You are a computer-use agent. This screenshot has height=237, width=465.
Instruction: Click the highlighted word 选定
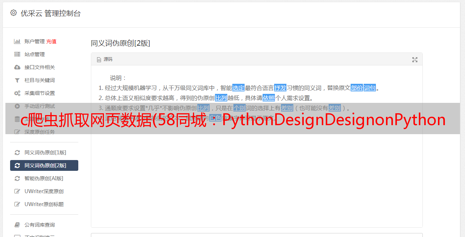click(238, 88)
